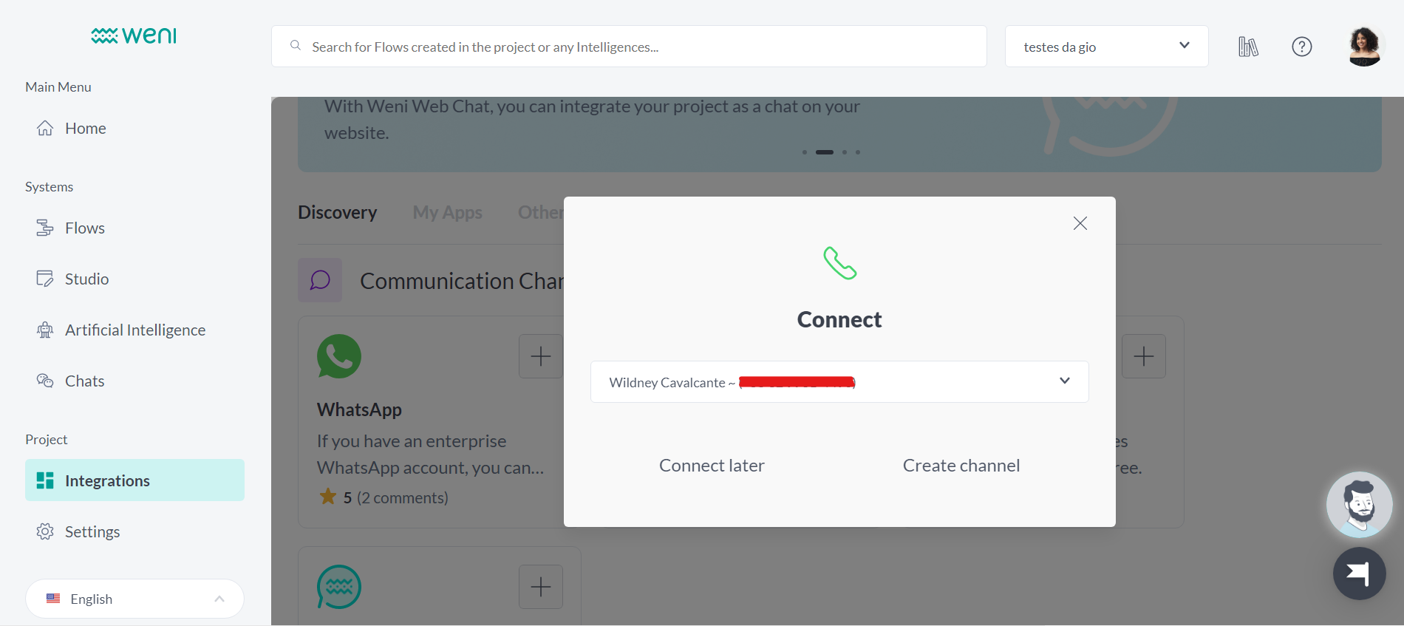Open Flows from the sidebar
Viewport: 1404px width, 626px height.
tap(84, 228)
